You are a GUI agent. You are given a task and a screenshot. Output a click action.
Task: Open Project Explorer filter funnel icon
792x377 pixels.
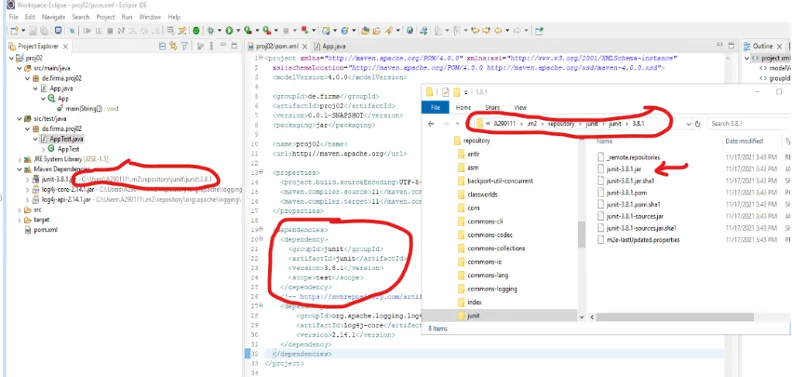click(184, 46)
